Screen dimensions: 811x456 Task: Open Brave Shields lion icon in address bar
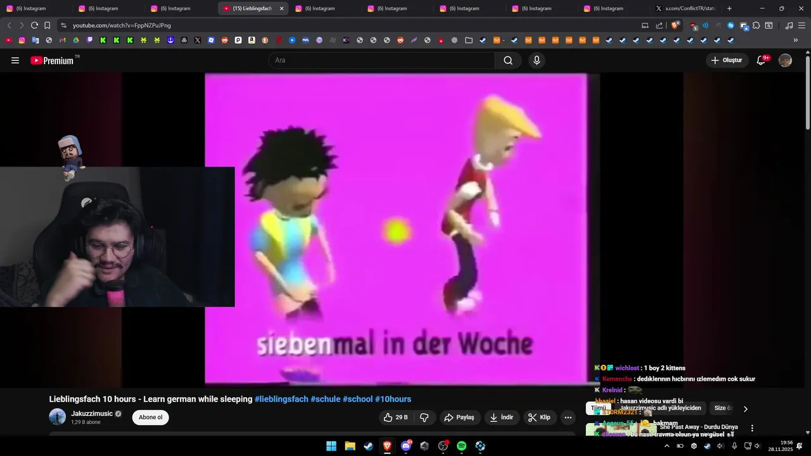pyautogui.click(x=675, y=25)
